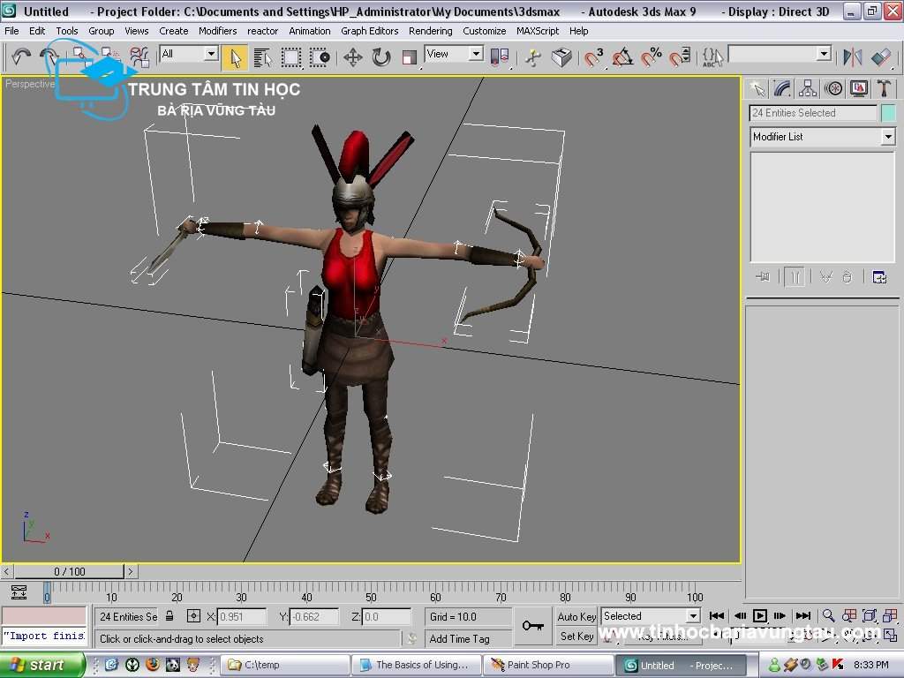Open the Rendering menu

(430, 31)
